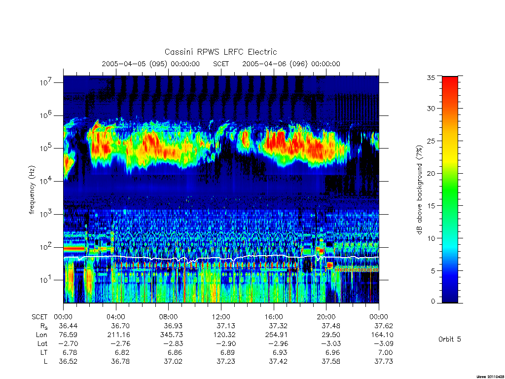Click the '08:00' time tick label

point(169,317)
